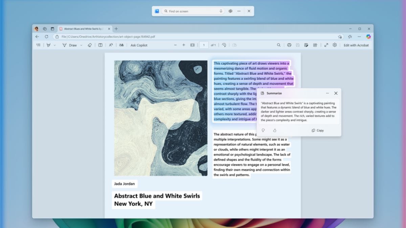
Task: Open the Copilot sidebar icon
Action: (x=368, y=36)
